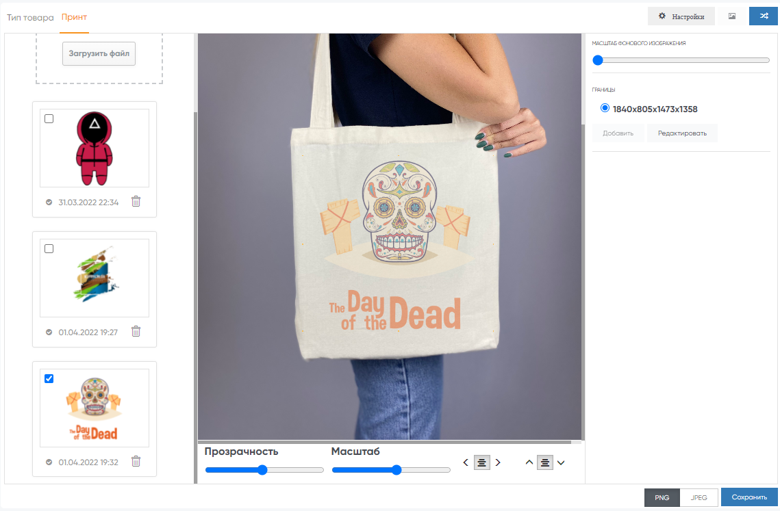The image size is (780, 511).
Task: Click the check status icon beside 01.04.2022 19:32
Action: click(49, 462)
